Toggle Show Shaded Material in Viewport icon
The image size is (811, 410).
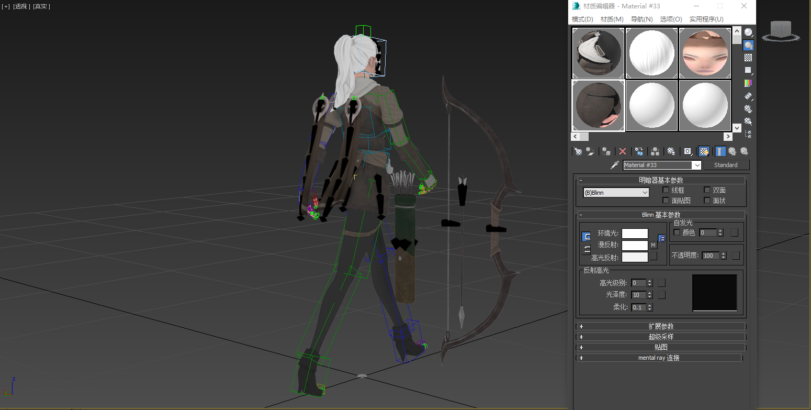pyautogui.click(x=704, y=151)
